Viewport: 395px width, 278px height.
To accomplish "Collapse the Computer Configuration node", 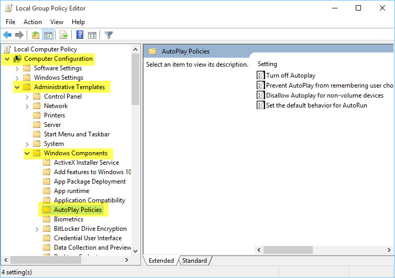I will [7, 59].
